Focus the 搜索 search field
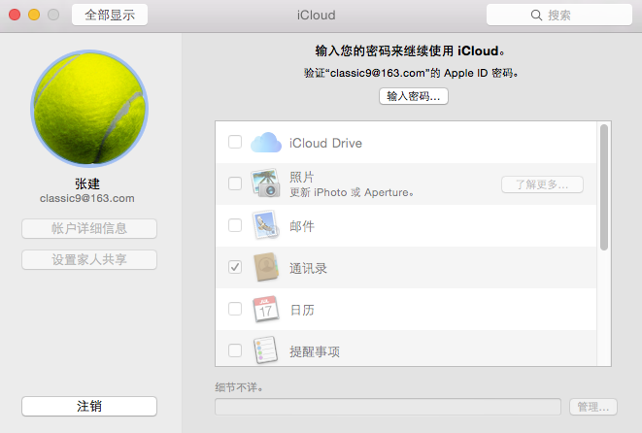642x433 pixels. 559,16
